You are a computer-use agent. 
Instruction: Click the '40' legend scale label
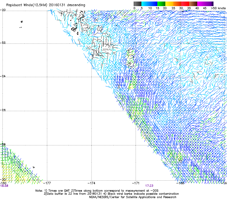[x=197, y=8]
